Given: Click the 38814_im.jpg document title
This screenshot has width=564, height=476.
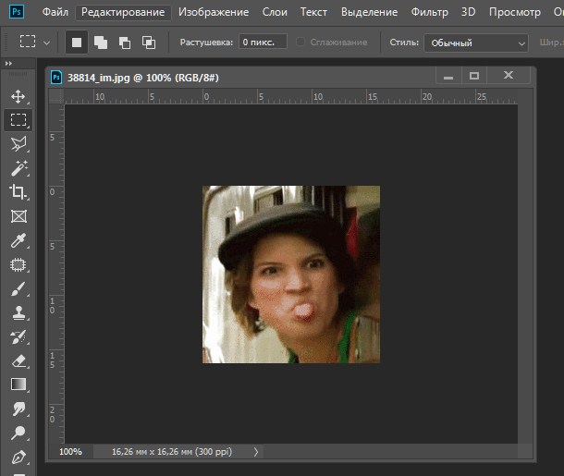Looking at the screenshot, I should tap(143, 78).
